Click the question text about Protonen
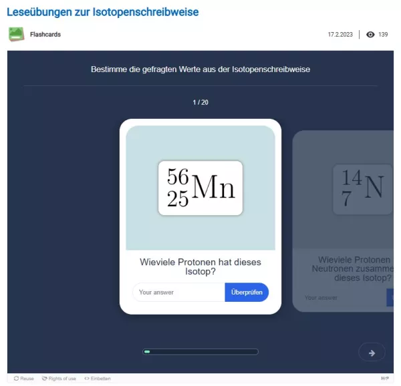Viewport: 401px width, 386px height. [x=200, y=267]
